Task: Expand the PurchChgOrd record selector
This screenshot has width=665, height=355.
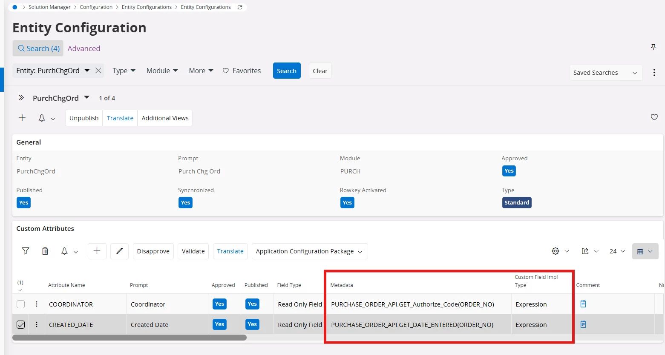Action: (x=87, y=97)
